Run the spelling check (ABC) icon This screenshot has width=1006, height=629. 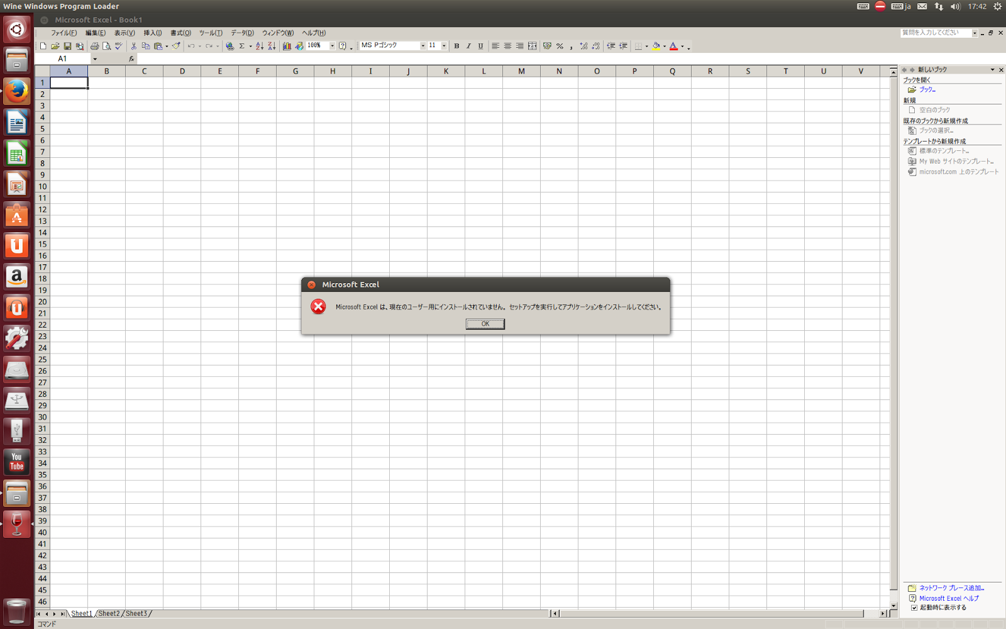click(118, 46)
